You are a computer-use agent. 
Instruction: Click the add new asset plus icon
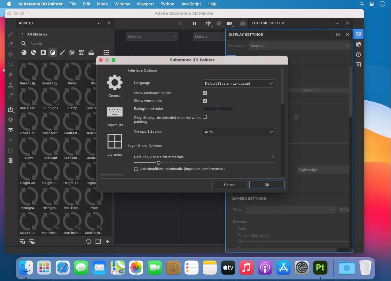(x=108, y=241)
